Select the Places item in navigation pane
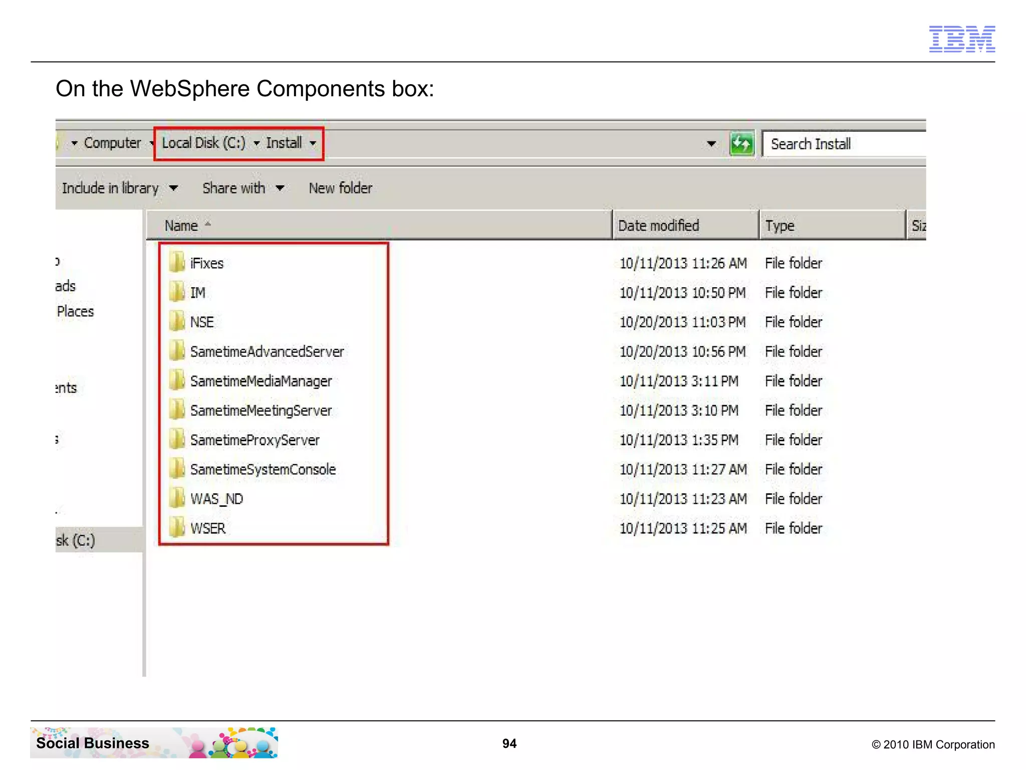Screen dimensions: 1026x770 tap(75, 311)
